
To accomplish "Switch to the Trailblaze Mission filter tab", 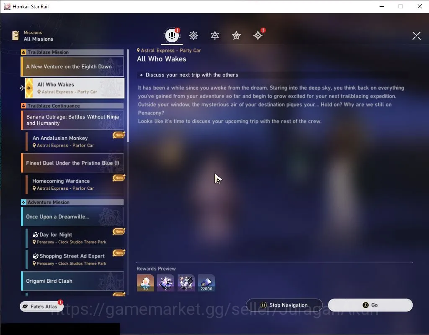I will click(x=194, y=36).
